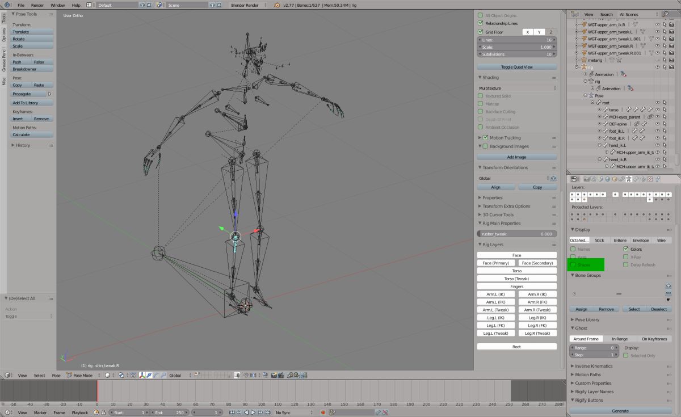Toggle the Grid Floor checkbox
Image resolution: width=681 pixels, height=417 pixels.
coord(481,32)
